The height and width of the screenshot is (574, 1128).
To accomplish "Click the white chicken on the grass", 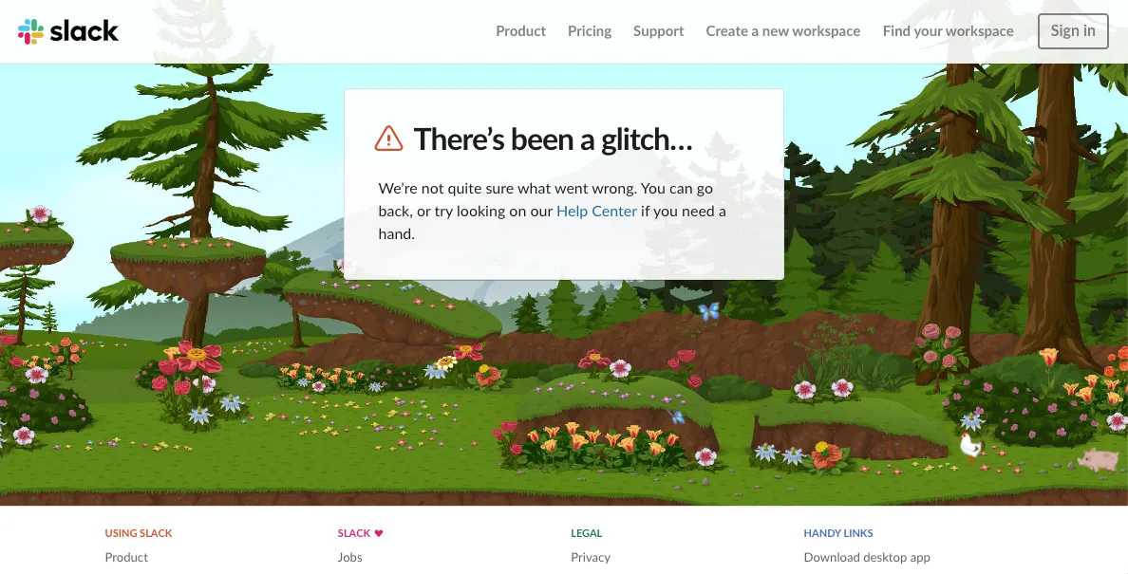I will point(970,445).
